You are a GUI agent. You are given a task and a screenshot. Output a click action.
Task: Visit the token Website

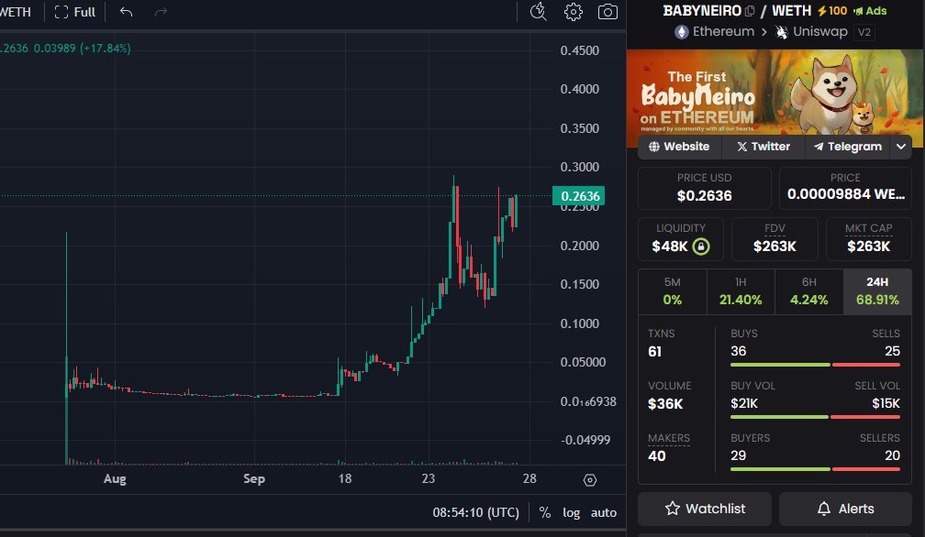[680, 147]
